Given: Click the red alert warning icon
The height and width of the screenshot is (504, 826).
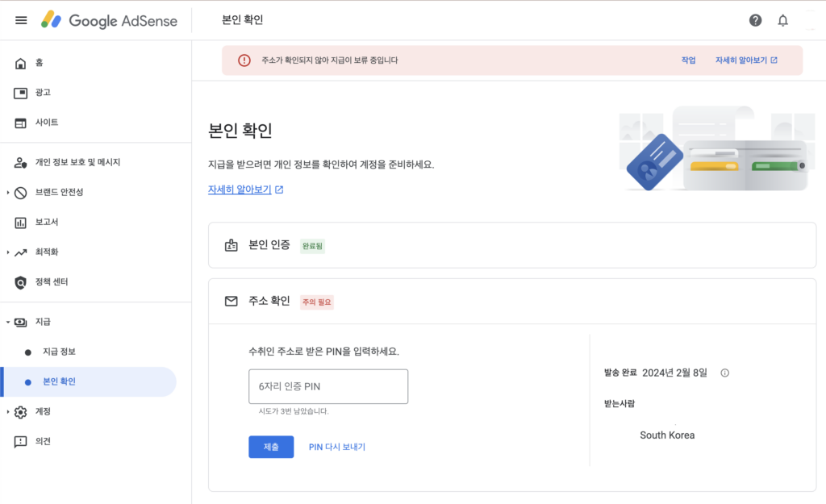Looking at the screenshot, I should 244,60.
